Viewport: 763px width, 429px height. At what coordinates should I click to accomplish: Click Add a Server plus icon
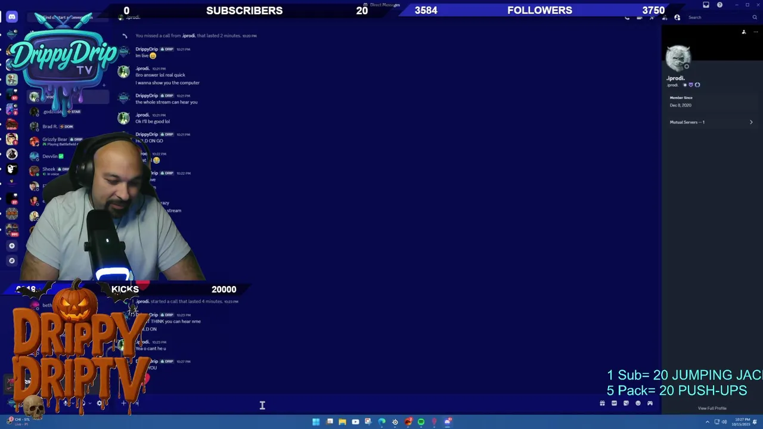pos(11,245)
